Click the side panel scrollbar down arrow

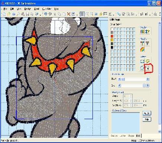(159, 132)
